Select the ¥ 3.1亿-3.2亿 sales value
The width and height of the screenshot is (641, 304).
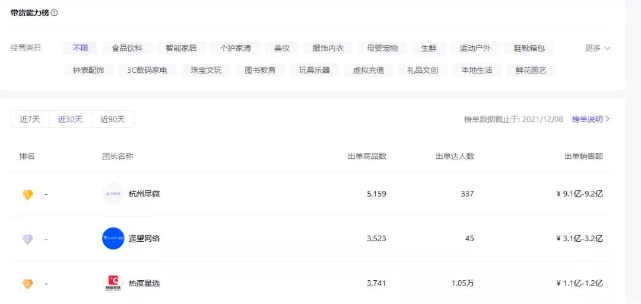tap(580, 238)
